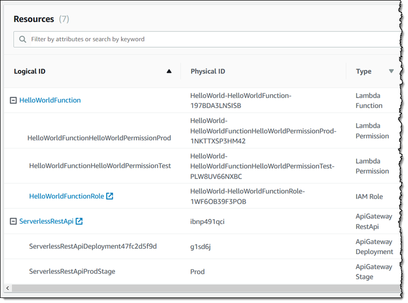Click the horizontal scrollbar left arrow

point(7,288)
